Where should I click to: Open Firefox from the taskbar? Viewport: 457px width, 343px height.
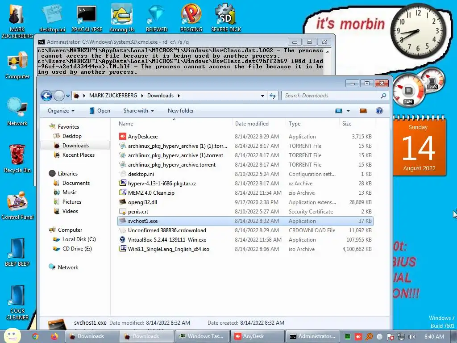pos(54,336)
